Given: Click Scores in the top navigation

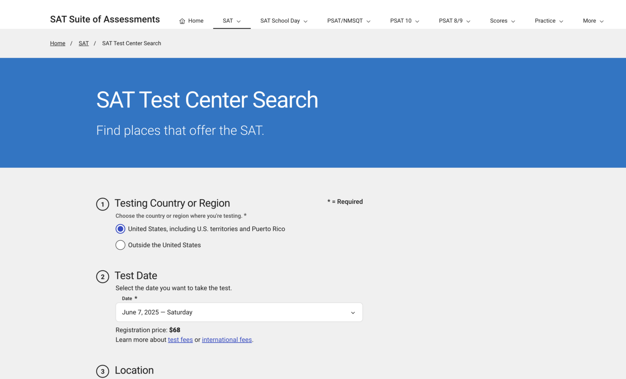Looking at the screenshot, I should pos(498,21).
